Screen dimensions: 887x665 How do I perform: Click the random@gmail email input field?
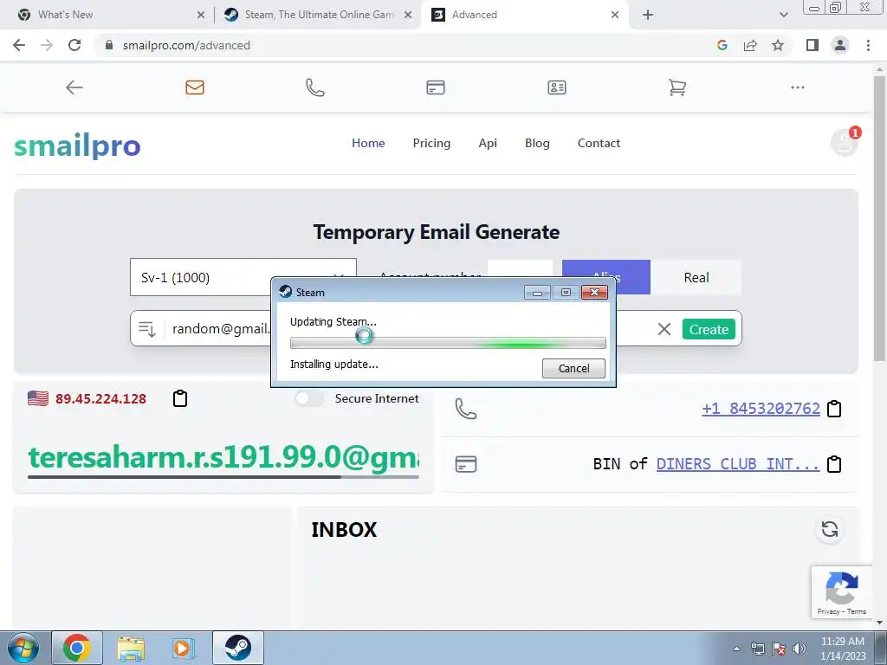221,329
